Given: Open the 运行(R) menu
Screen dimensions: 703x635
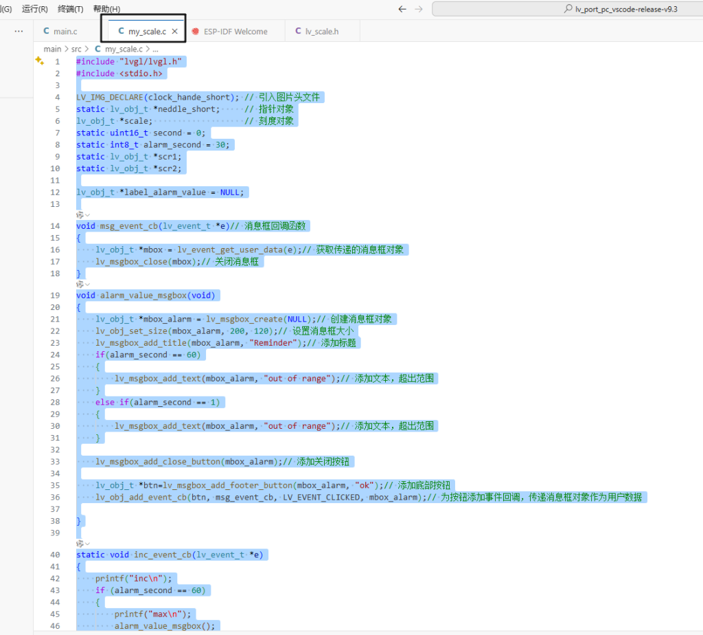Looking at the screenshot, I should click(x=35, y=9).
